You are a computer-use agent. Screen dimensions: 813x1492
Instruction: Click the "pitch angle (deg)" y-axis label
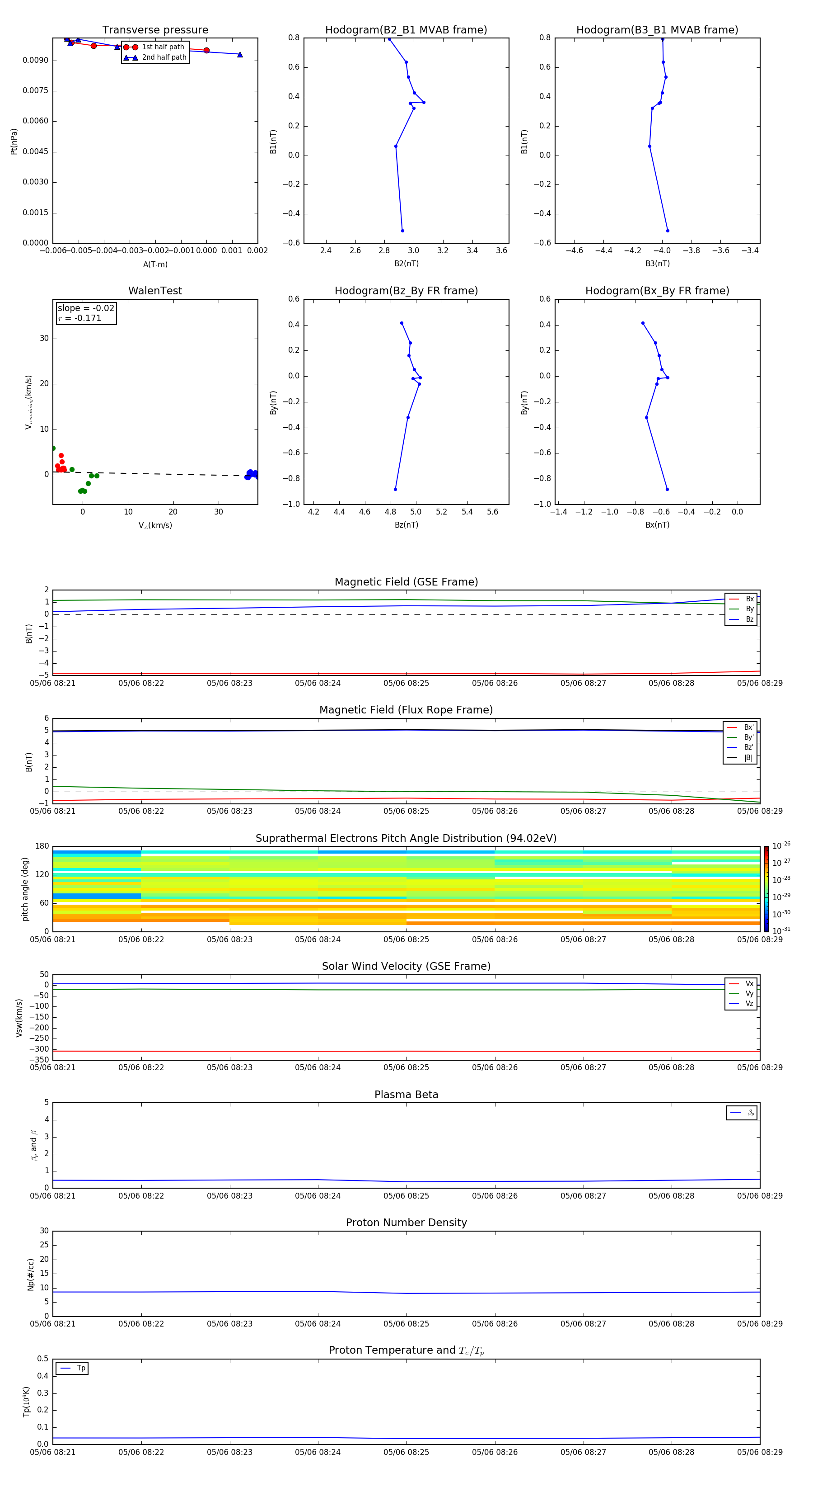coord(25,889)
